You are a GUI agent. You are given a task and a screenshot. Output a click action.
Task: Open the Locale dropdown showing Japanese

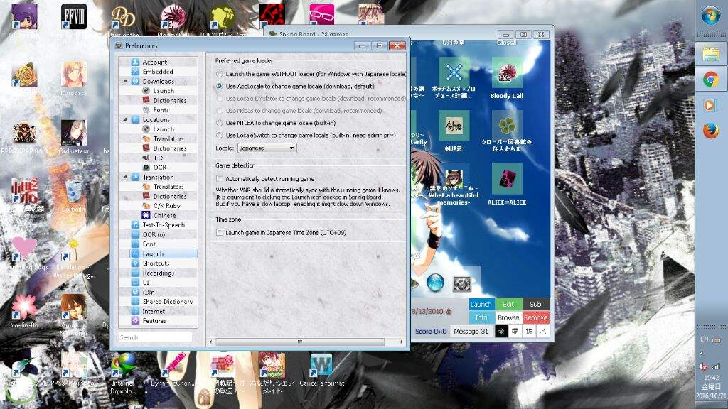(267, 148)
